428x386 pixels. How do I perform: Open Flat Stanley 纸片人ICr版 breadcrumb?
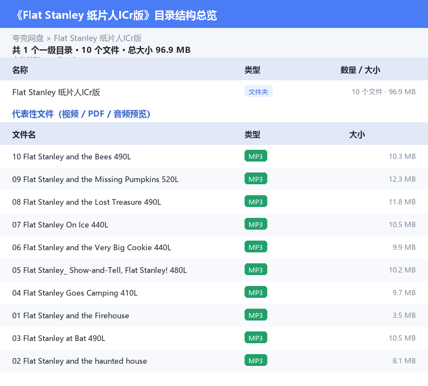coord(97,38)
